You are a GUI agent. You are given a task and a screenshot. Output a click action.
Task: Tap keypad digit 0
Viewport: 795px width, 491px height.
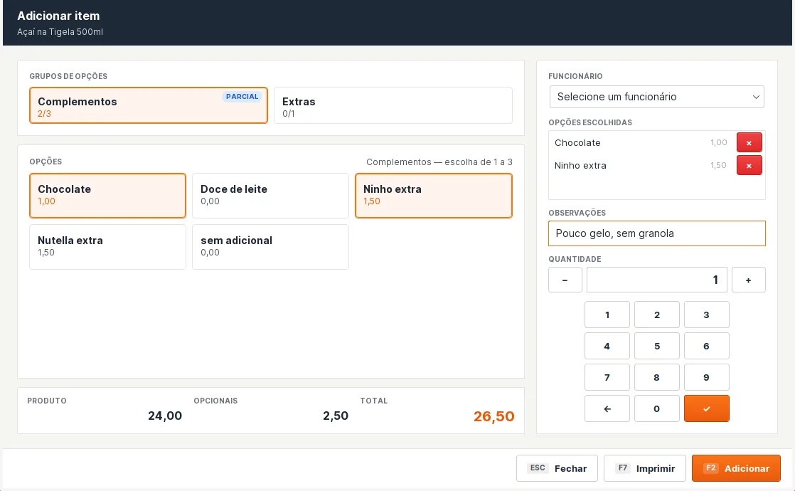(x=656, y=408)
